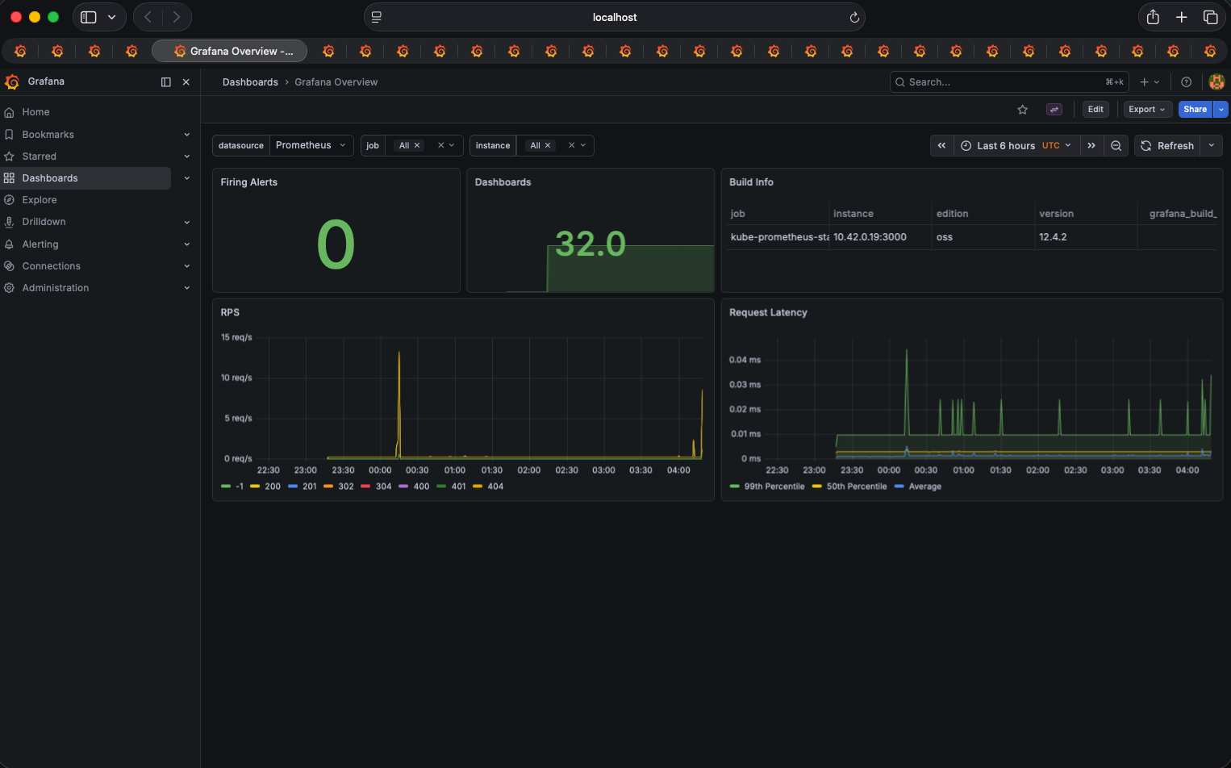Screen dimensions: 1231x768
Task: Click the Dashboards breadcrumb link
Action: pyautogui.click(x=250, y=82)
